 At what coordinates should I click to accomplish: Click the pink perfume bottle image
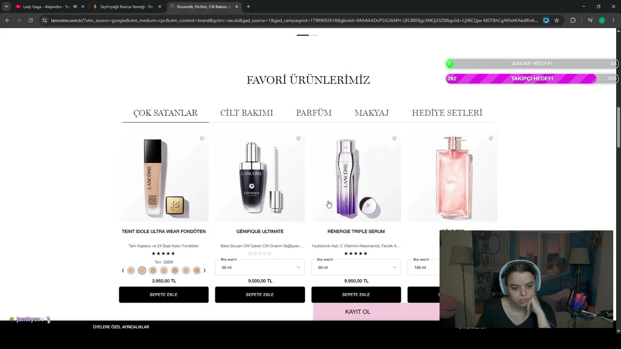(x=453, y=177)
